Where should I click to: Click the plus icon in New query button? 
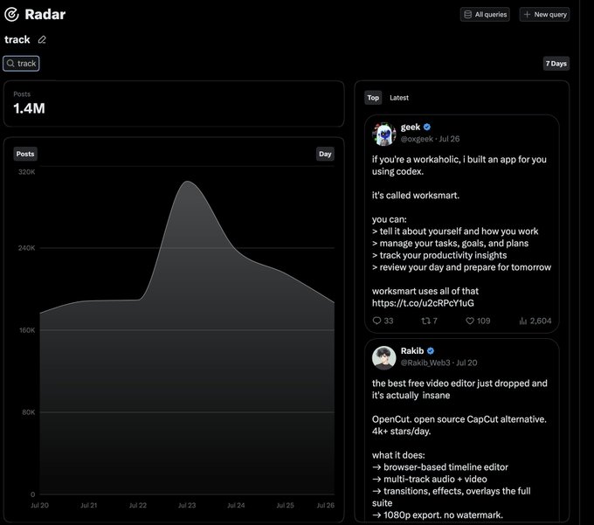(x=527, y=14)
